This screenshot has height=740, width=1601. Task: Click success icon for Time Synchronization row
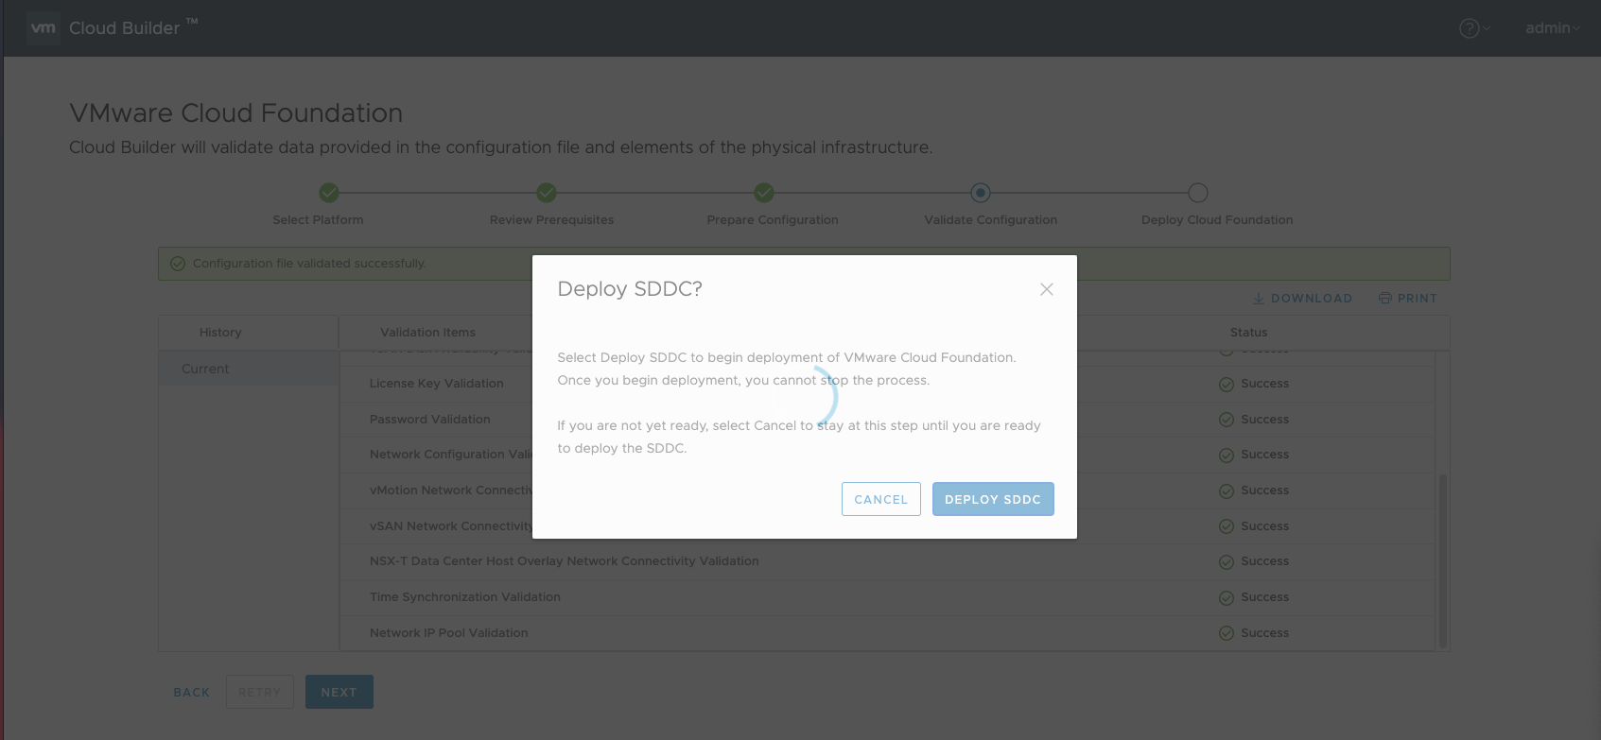coord(1227,598)
